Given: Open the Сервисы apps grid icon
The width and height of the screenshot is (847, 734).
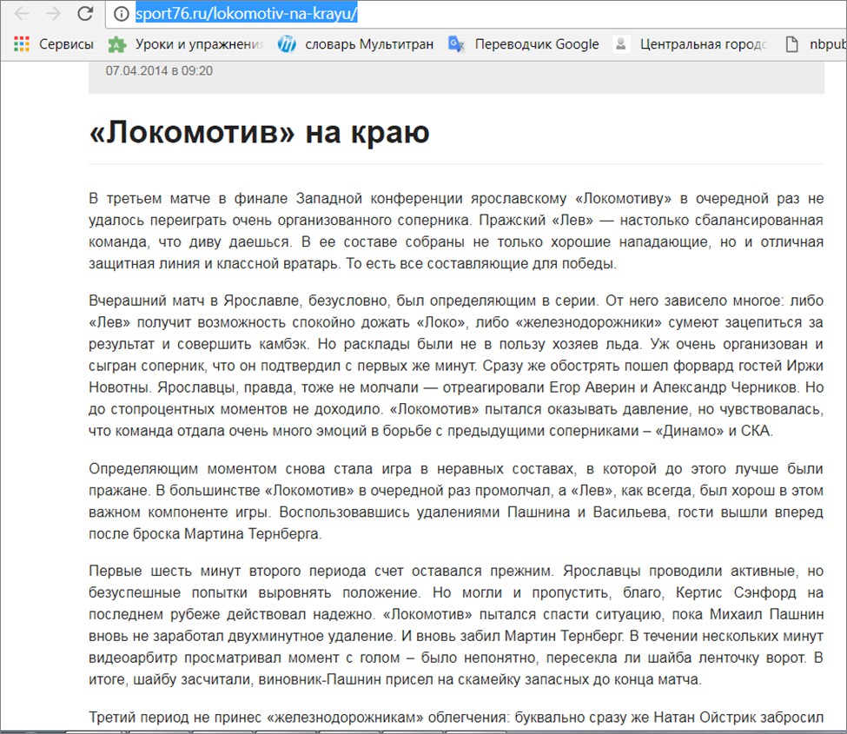Looking at the screenshot, I should pos(22,43).
